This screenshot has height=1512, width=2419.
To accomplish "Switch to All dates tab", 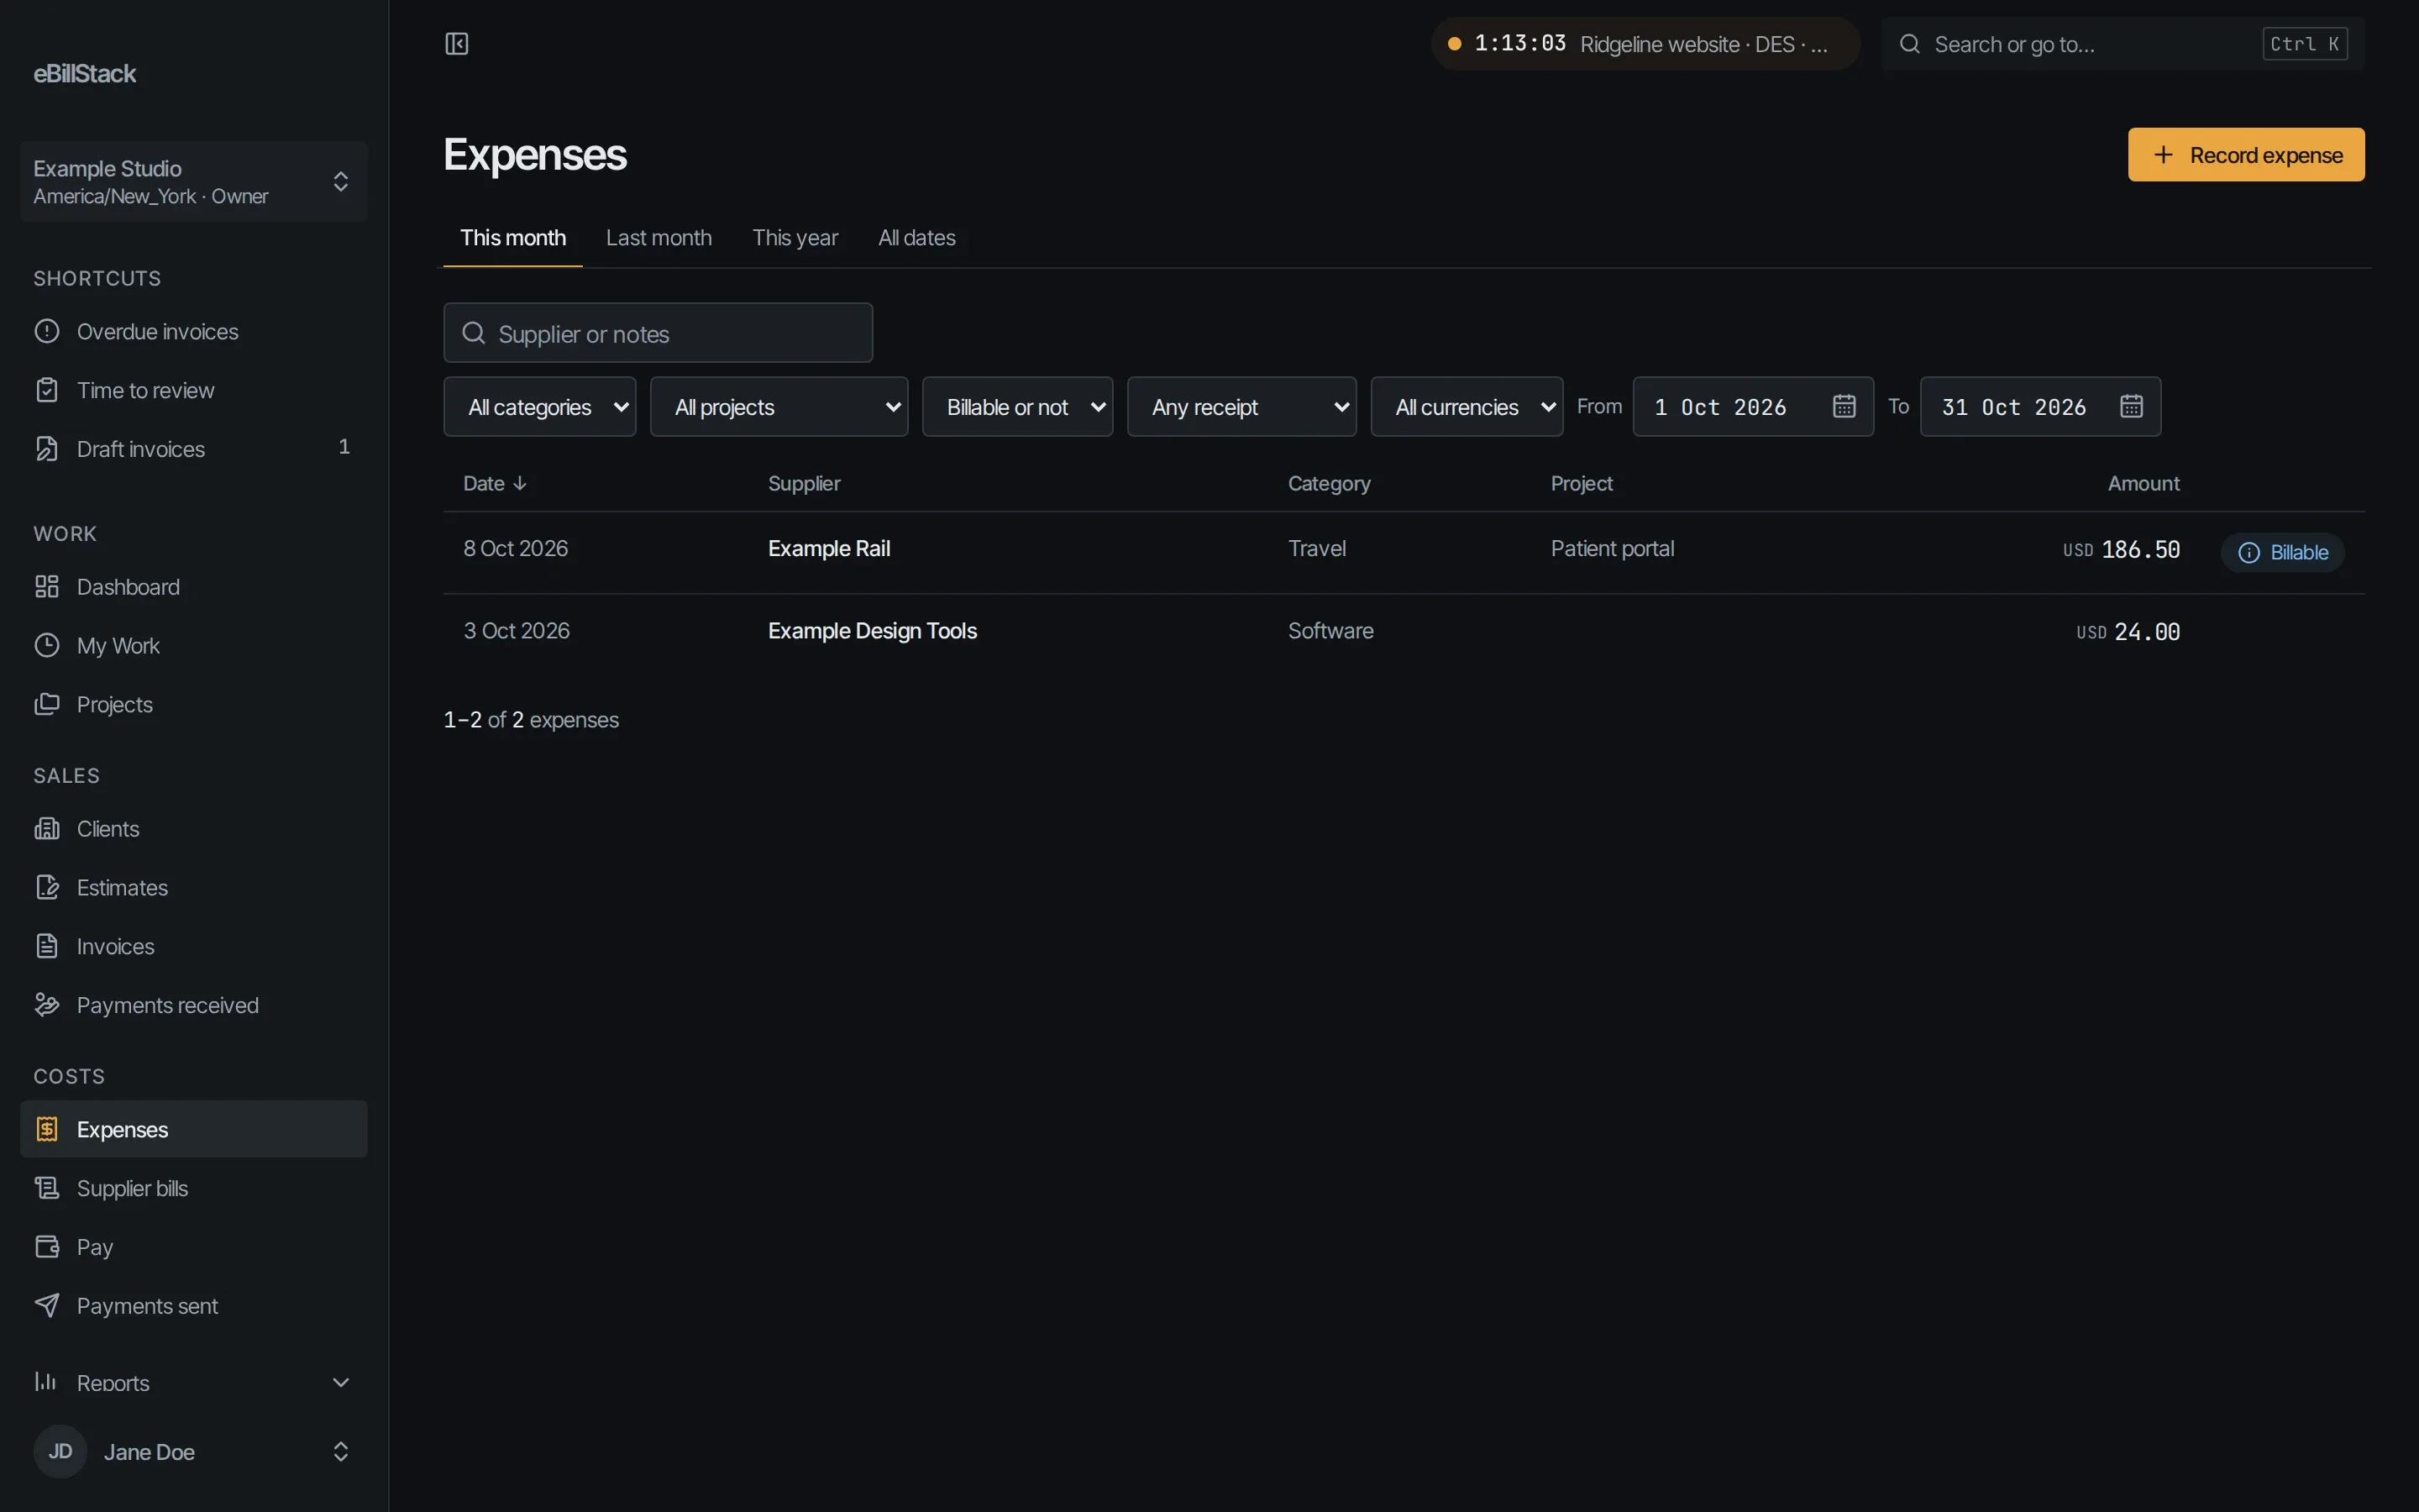I will point(916,238).
